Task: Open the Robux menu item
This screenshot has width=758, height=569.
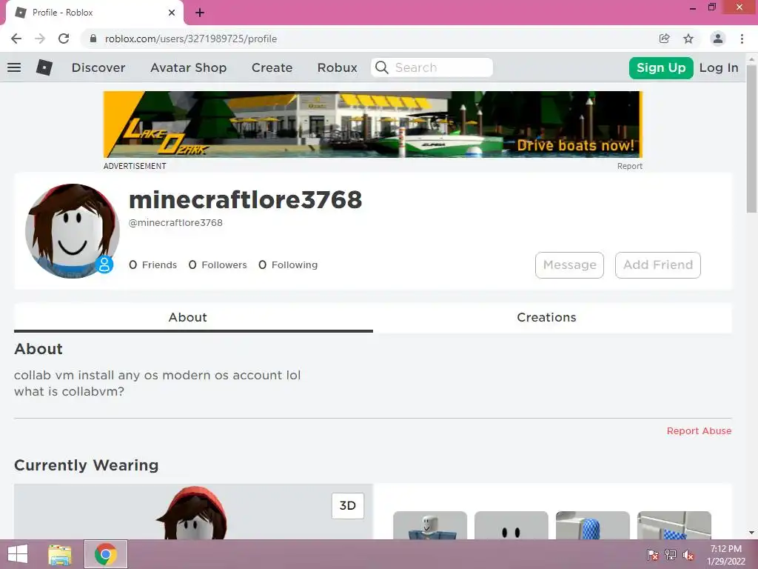Action: (x=338, y=67)
